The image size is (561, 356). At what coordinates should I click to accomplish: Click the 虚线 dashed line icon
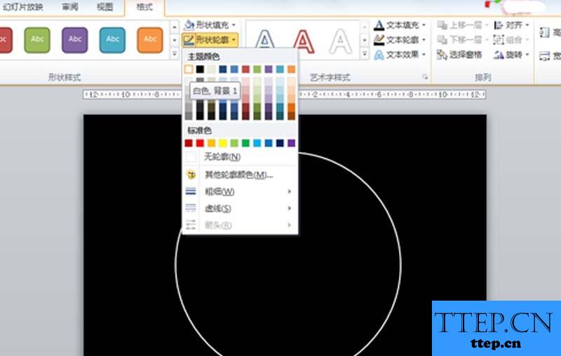(191, 208)
